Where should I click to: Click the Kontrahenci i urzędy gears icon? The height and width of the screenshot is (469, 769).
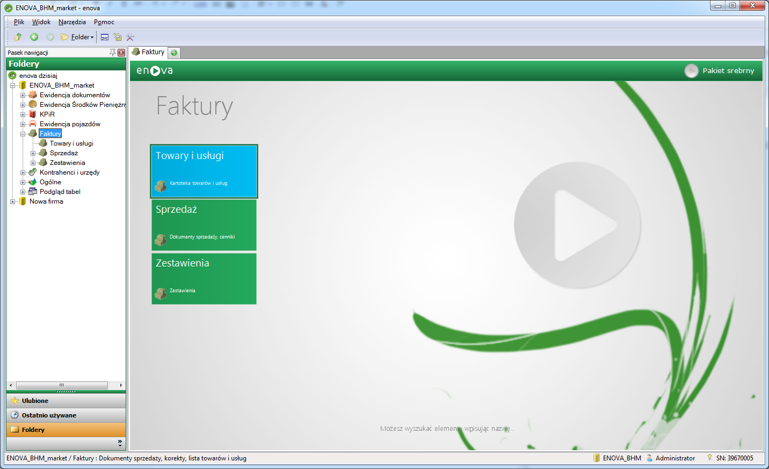coord(33,172)
